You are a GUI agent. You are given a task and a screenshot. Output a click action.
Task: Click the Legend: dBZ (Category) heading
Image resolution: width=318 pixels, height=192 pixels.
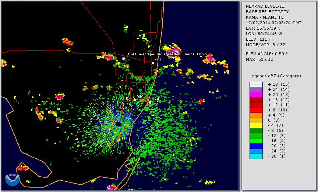click(275, 76)
